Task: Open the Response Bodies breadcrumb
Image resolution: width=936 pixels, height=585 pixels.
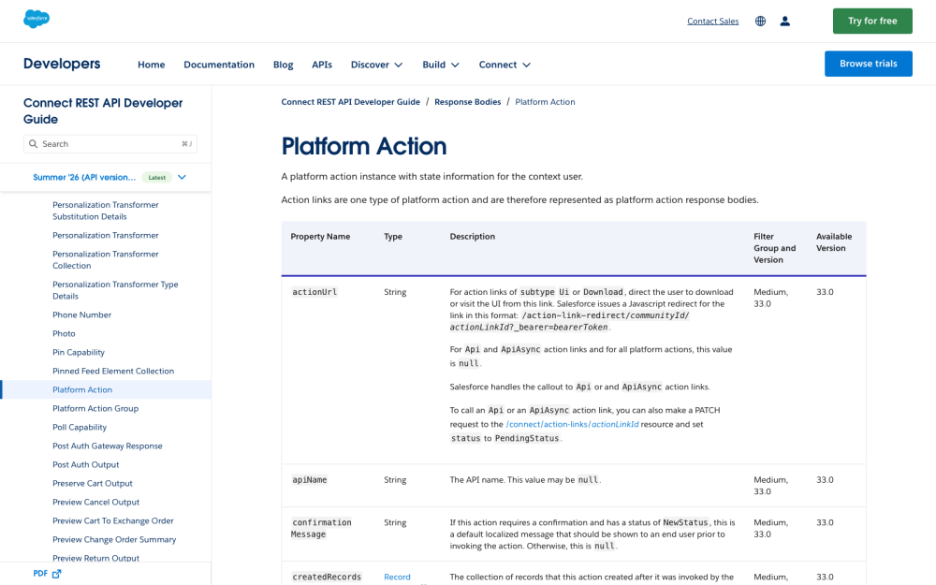Action: 467,102
